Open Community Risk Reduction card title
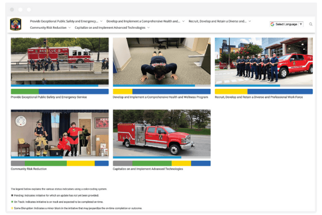Screen dimensions: 322x215 29,169
